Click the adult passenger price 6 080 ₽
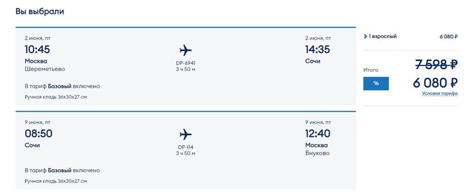470x193 pixels. pos(448,36)
